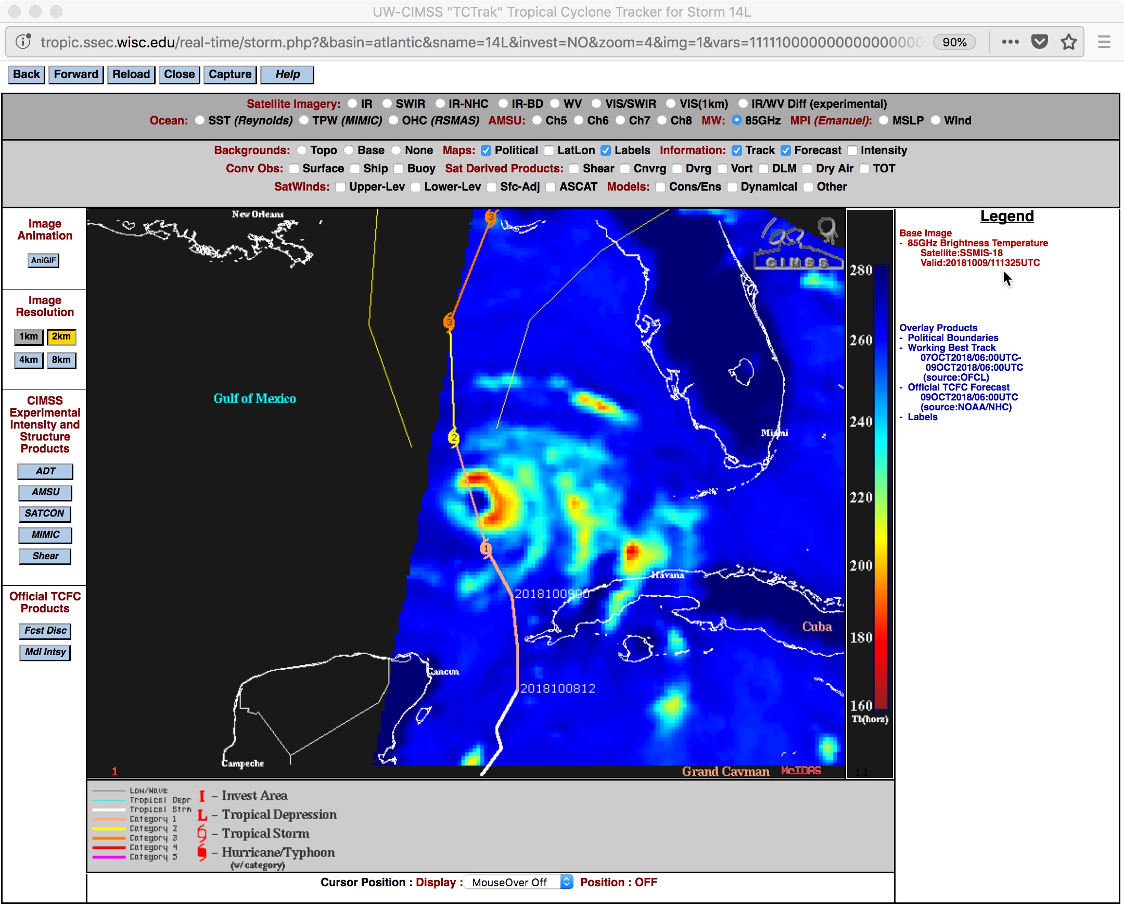Enable Dynamical models checkbox
The height and width of the screenshot is (905, 1124).
click(732, 187)
